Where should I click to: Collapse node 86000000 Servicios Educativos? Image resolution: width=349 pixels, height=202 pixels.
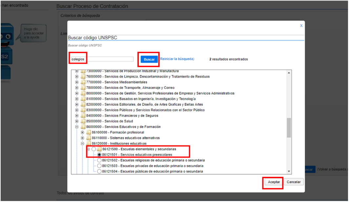click(x=77, y=127)
